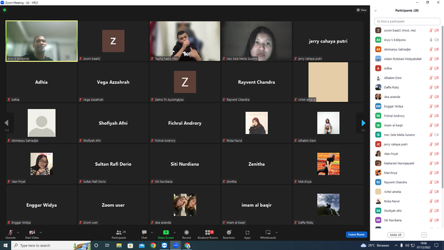Select Aryo S Eddyono's video tile
The image size is (444, 250).
pos(42,41)
